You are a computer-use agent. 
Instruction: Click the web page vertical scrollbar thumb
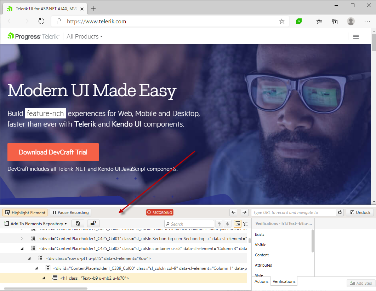tap(374, 42)
